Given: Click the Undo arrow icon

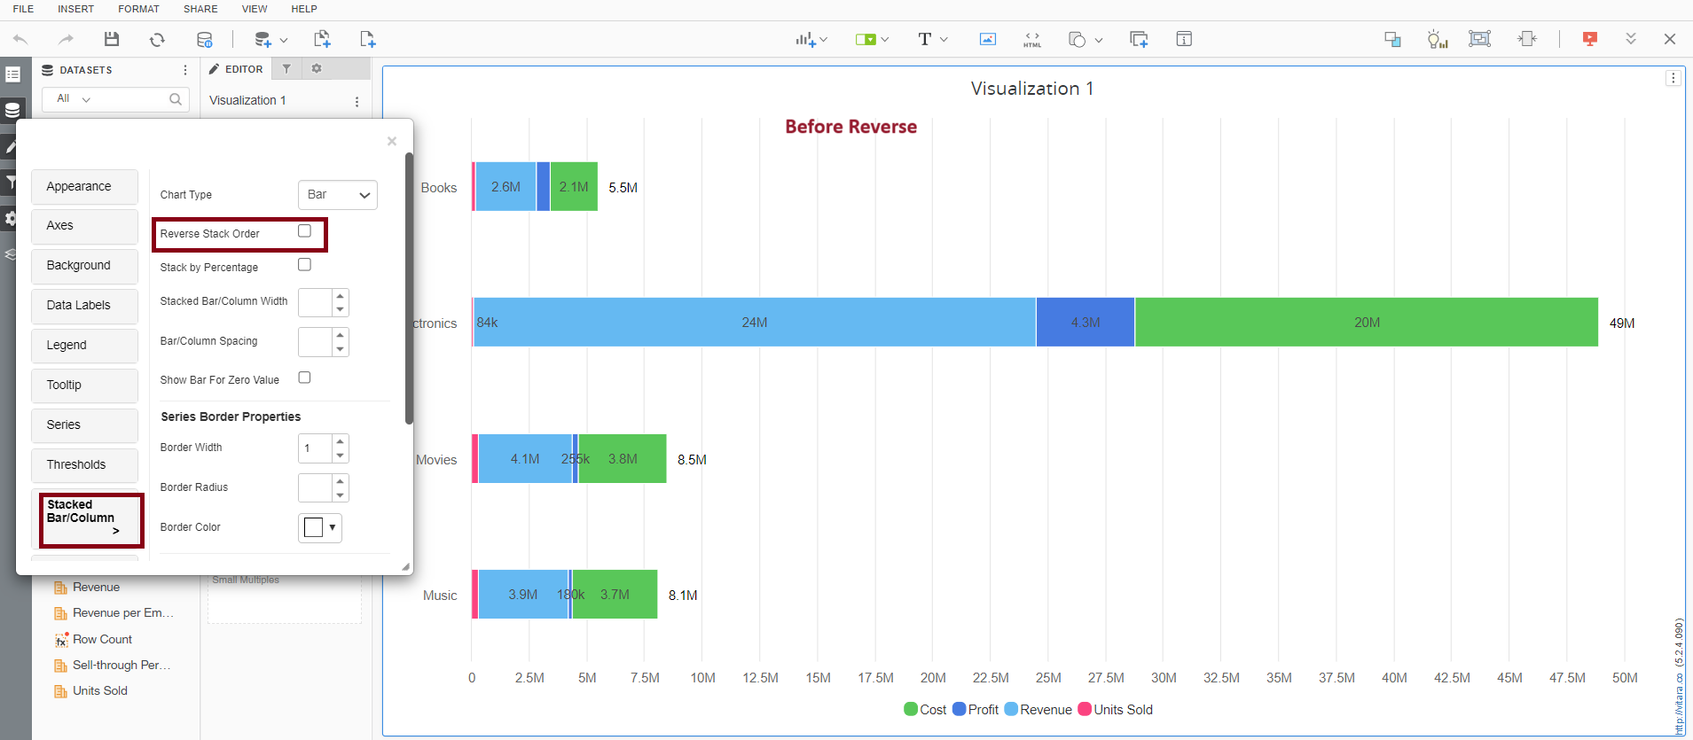Looking at the screenshot, I should tap(20, 39).
